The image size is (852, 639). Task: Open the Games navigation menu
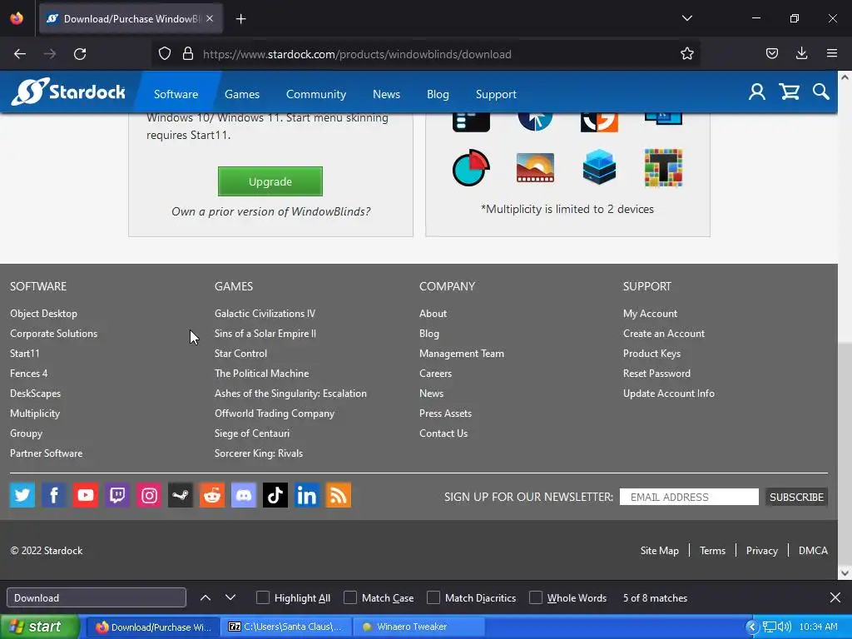pos(242,94)
